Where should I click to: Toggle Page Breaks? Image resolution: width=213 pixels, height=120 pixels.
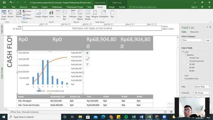88,15
